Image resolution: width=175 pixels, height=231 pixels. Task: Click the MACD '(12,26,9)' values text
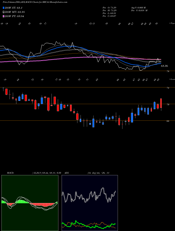[x=47, y=173]
